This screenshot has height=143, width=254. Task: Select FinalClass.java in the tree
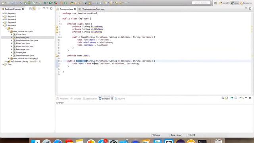point(23,43)
